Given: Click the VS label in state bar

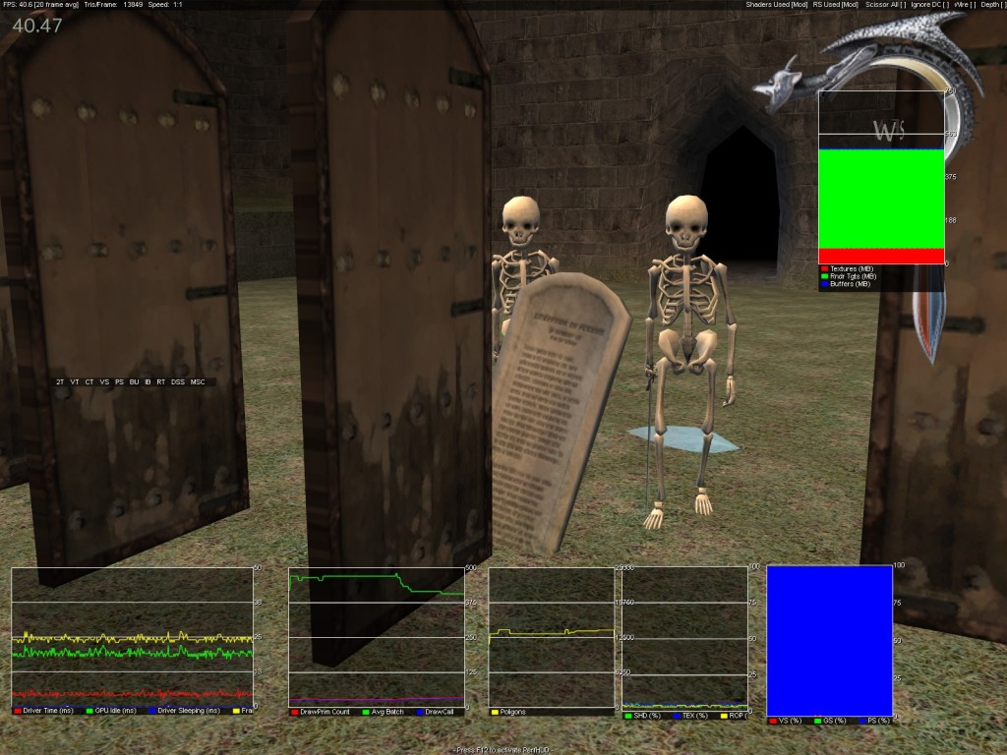Looking at the screenshot, I should coord(104,382).
